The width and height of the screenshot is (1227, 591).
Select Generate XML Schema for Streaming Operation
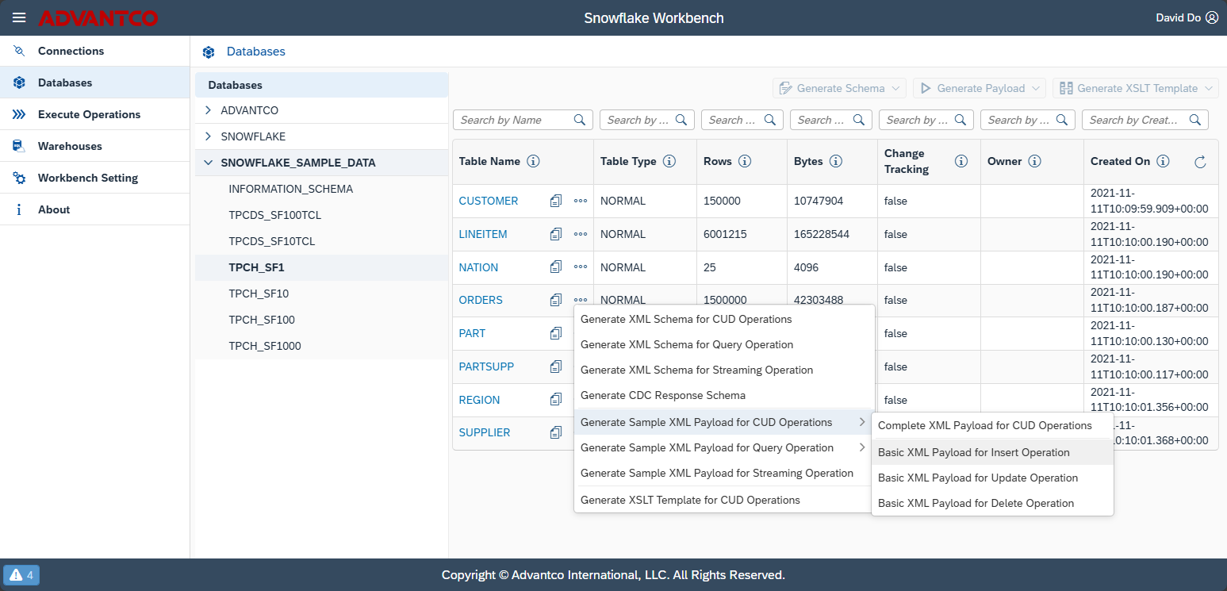[x=723, y=370]
